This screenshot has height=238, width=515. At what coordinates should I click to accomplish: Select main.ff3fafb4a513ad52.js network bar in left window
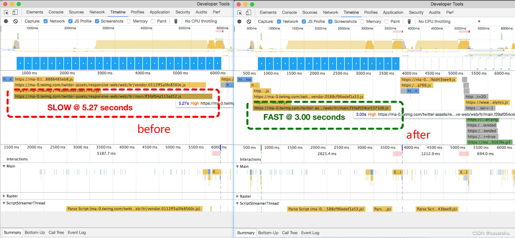[113, 96]
